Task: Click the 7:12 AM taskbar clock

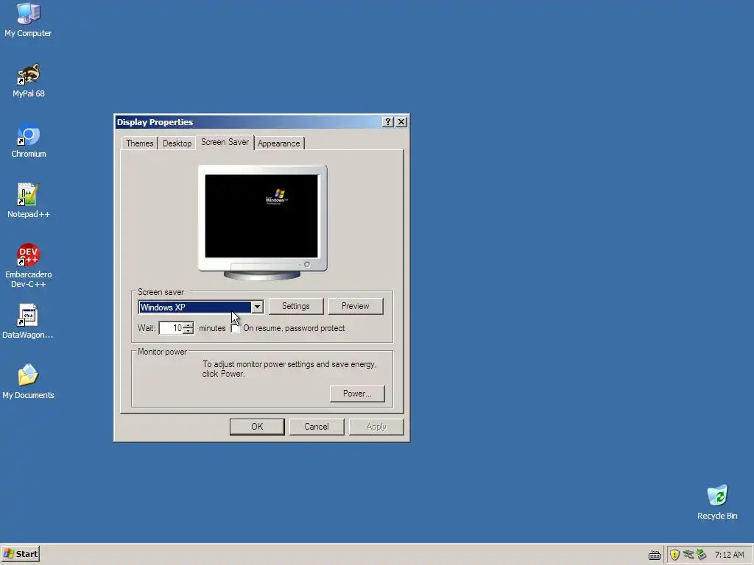Action: 729,555
